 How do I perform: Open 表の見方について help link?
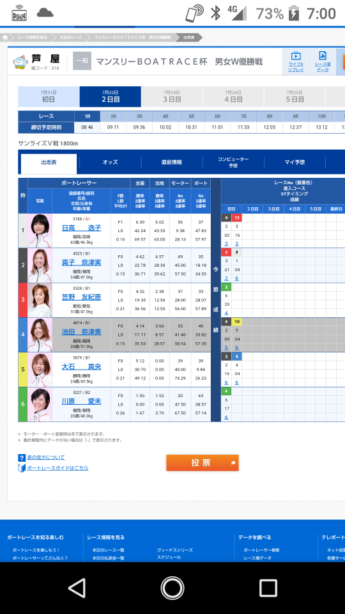coord(46,457)
